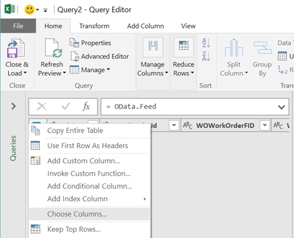
Task: Click the Sort Ascending A-Z icon
Action: pyautogui.click(x=206, y=43)
